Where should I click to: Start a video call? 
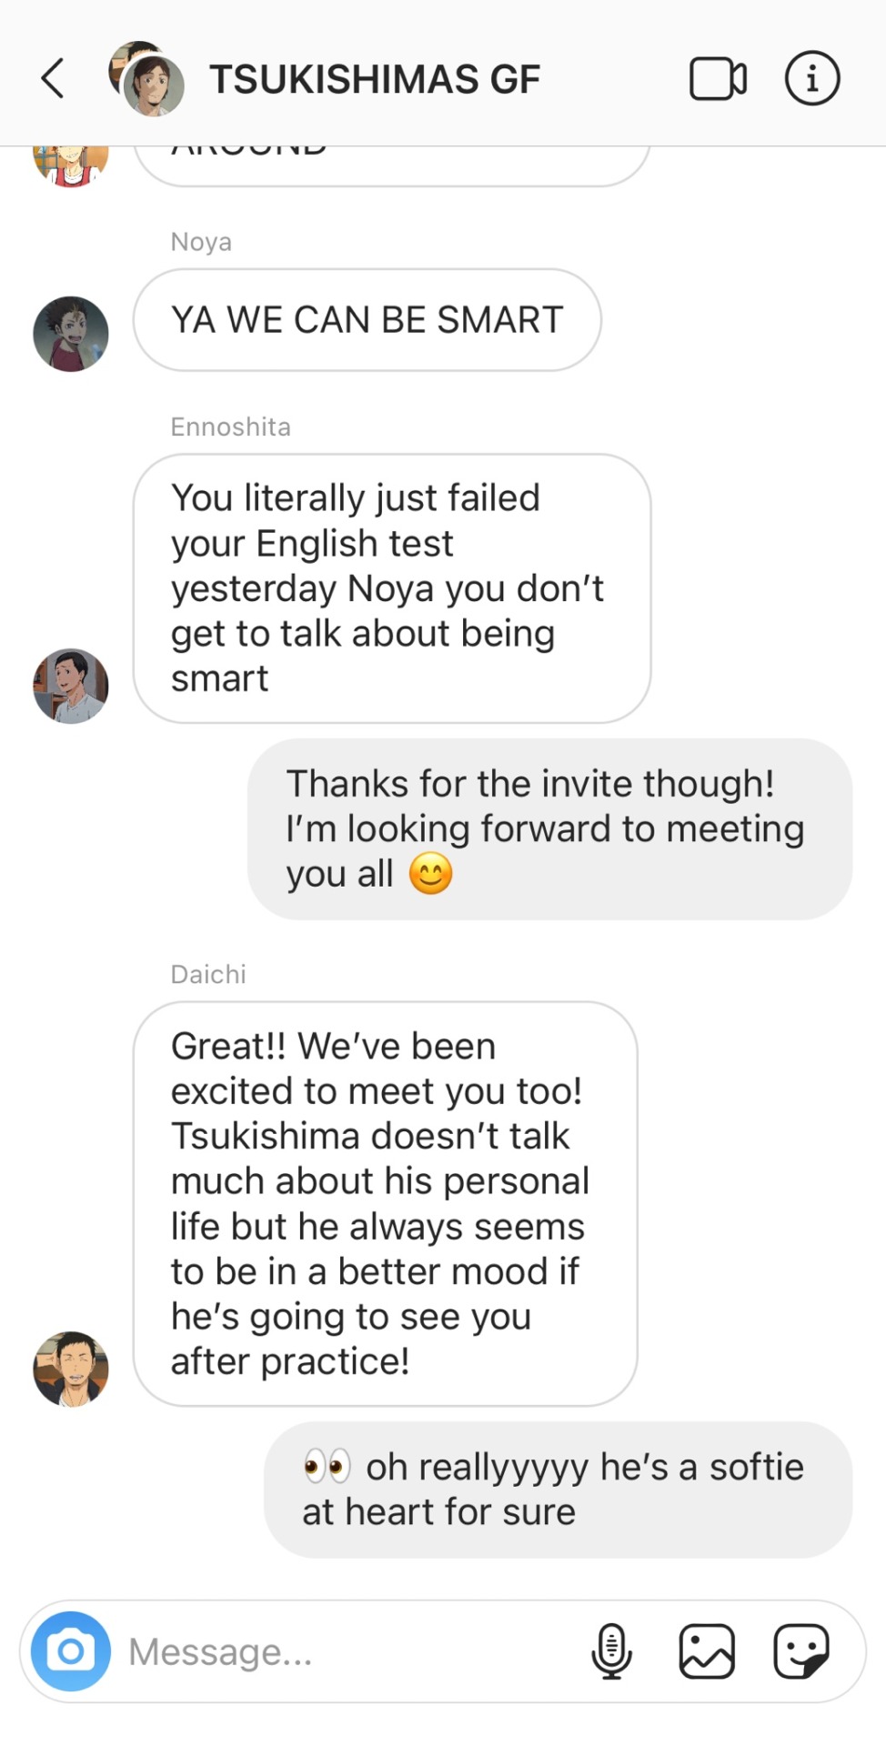click(718, 78)
